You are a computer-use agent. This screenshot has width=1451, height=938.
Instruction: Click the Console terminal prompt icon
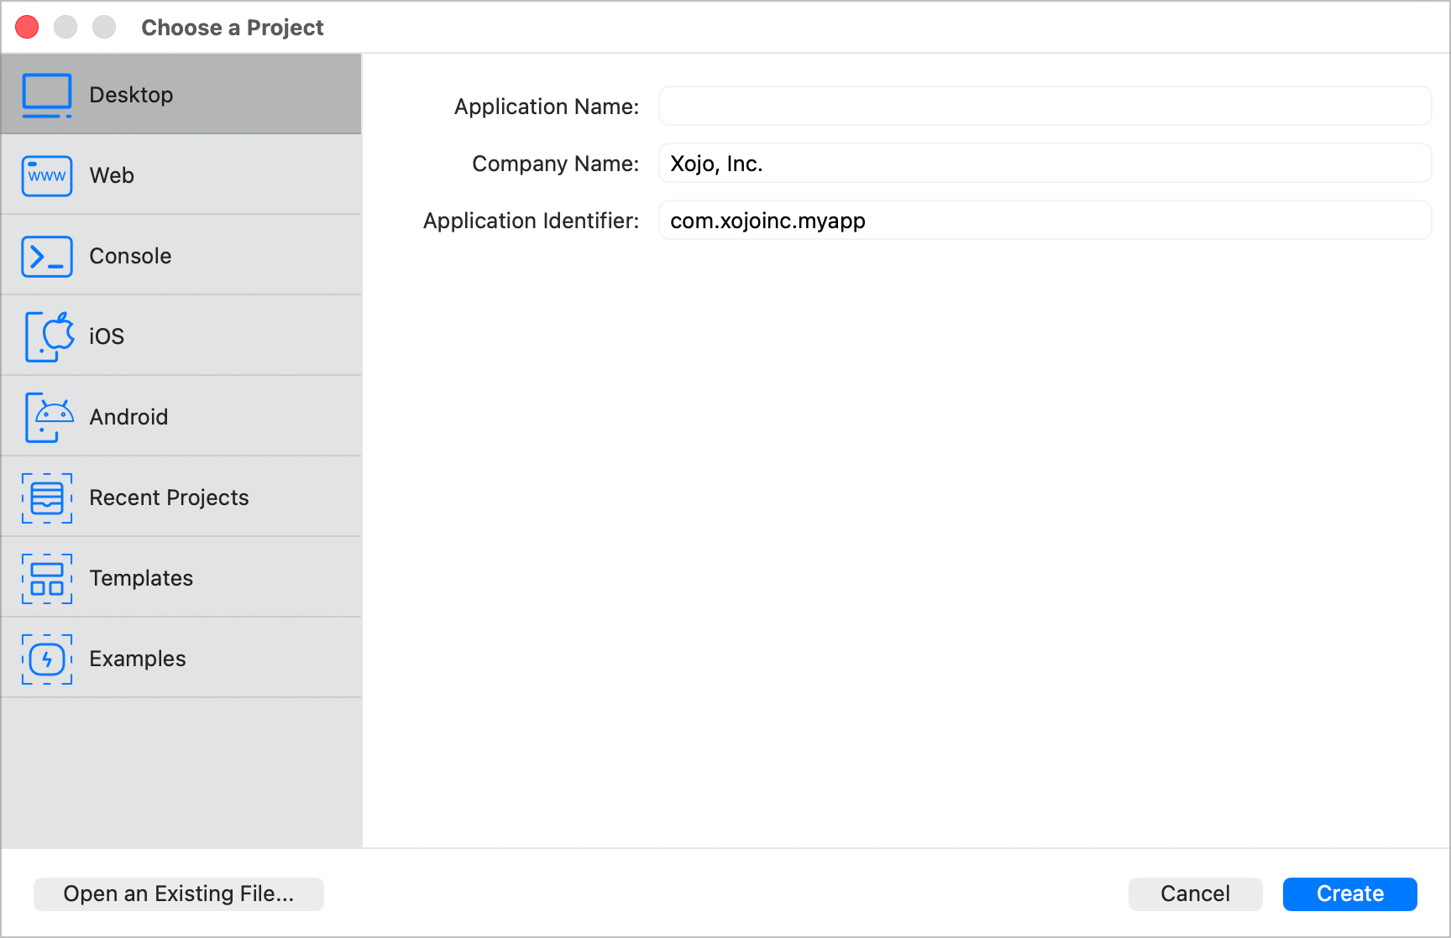click(x=47, y=256)
